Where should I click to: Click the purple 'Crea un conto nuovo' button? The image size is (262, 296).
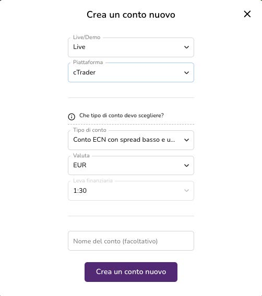pos(131,272)
